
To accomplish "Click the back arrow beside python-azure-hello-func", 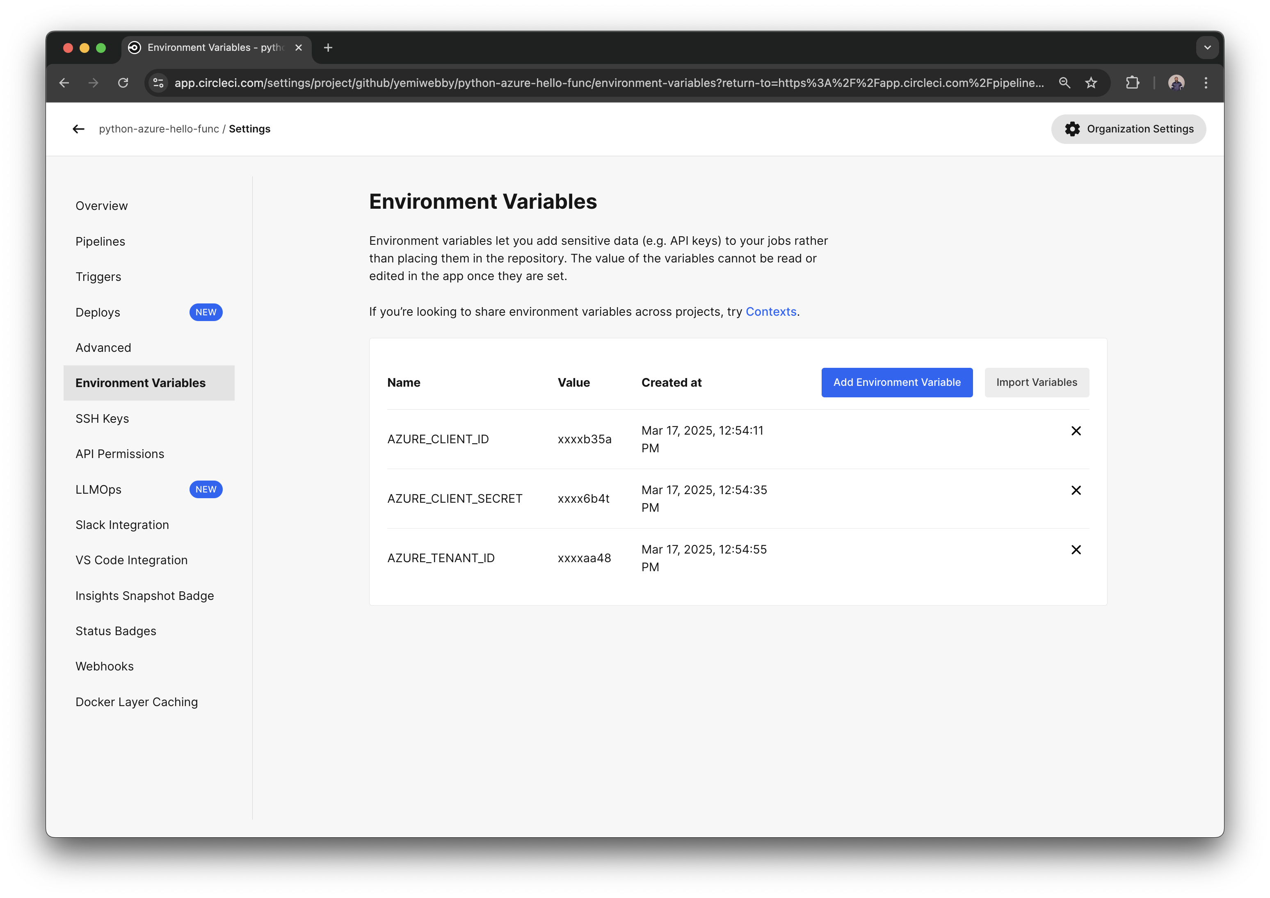I will (78, 129).
